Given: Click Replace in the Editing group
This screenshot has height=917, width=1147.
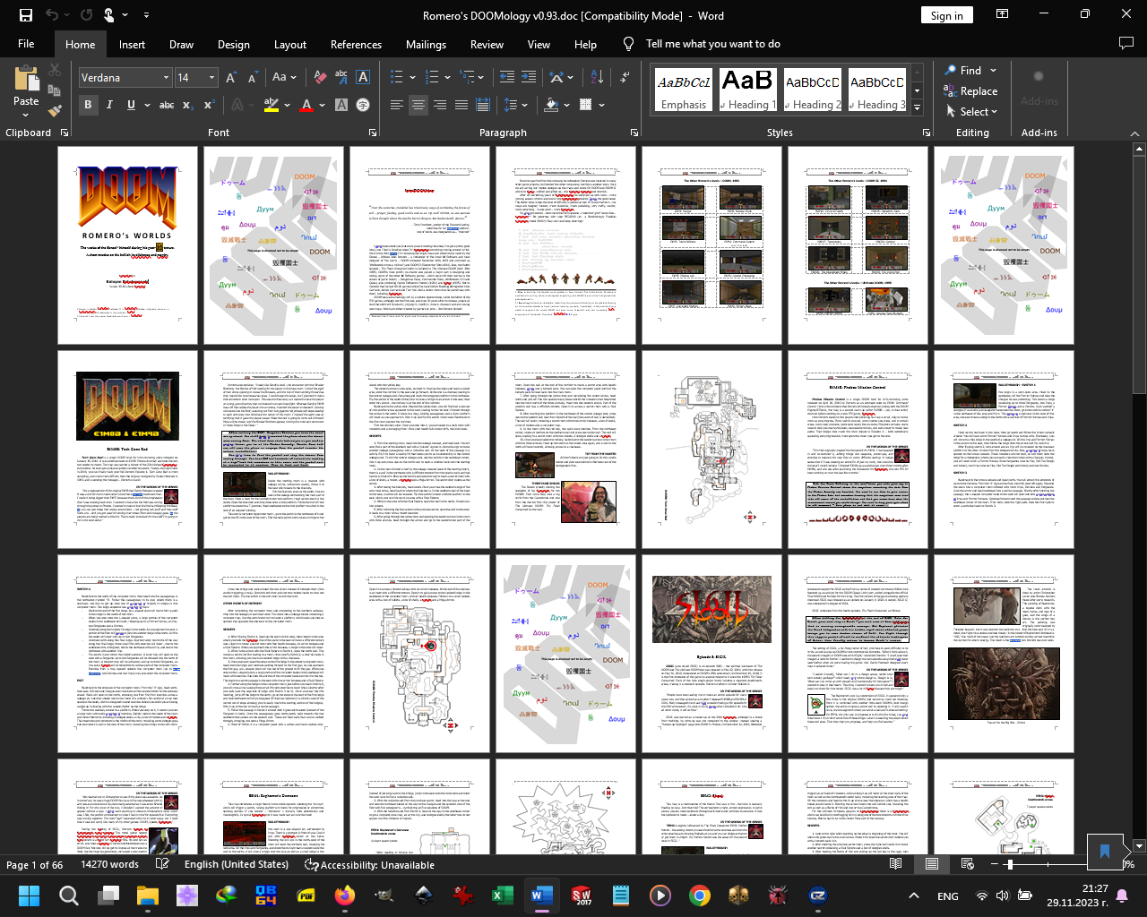Looking at the screenshot, I should coord(970,90).
